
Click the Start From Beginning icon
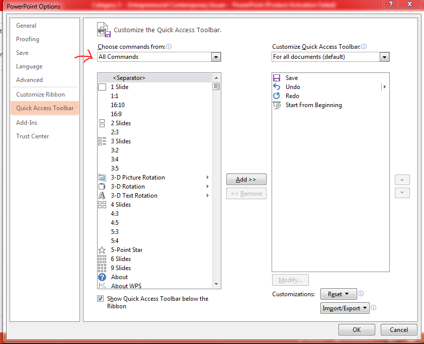[x=277, y=105]
